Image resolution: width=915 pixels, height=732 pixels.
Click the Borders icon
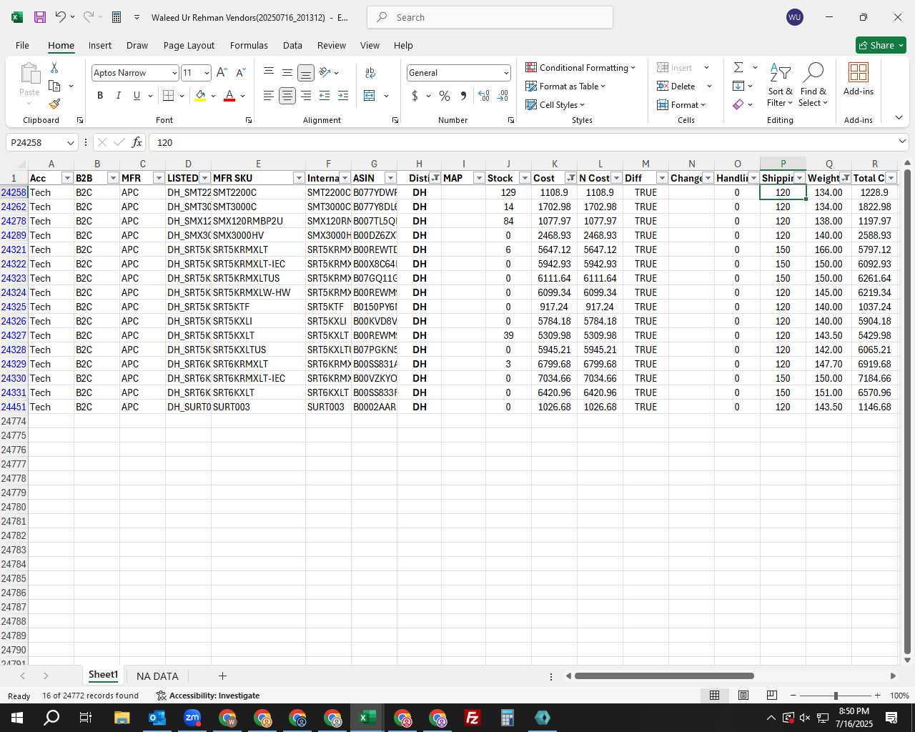(x=169, y=96)
